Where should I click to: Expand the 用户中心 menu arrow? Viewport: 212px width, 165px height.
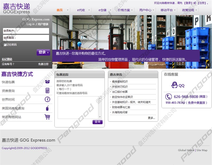[153, 10]
